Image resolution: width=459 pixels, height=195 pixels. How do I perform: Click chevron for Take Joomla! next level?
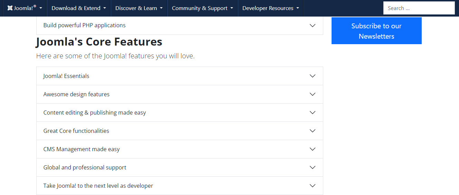tap(313, 186)
